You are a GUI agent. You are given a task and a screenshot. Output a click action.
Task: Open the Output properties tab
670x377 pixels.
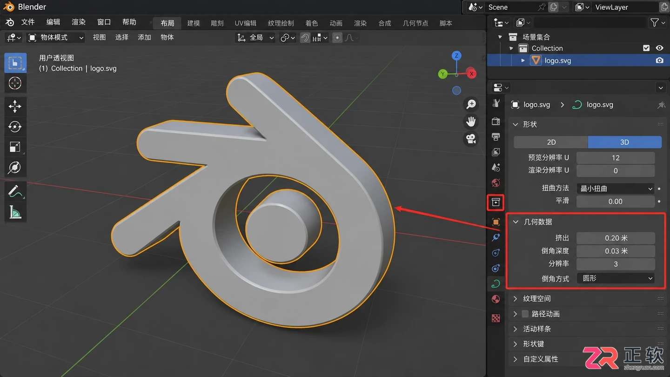point(496,137)
